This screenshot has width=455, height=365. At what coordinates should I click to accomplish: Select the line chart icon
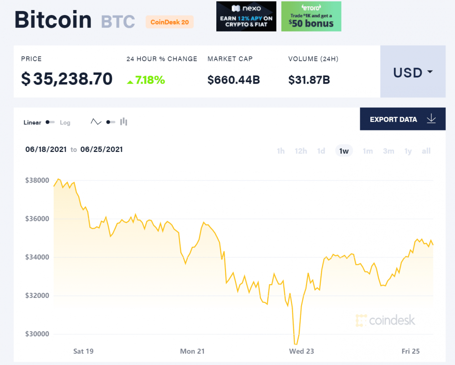click(x=96, y=122)
